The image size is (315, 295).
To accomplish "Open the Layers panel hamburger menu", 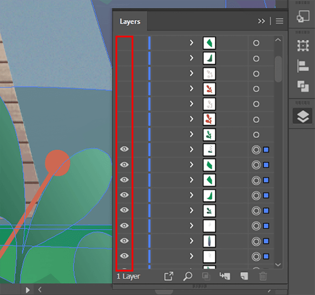I will 279,21.
